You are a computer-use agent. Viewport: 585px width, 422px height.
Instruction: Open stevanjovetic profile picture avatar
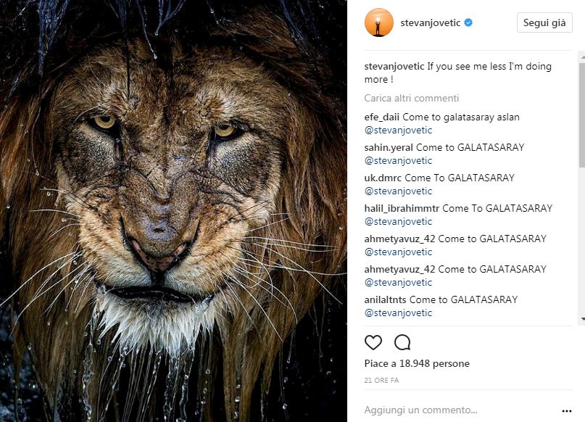click(x=378, y=23)
